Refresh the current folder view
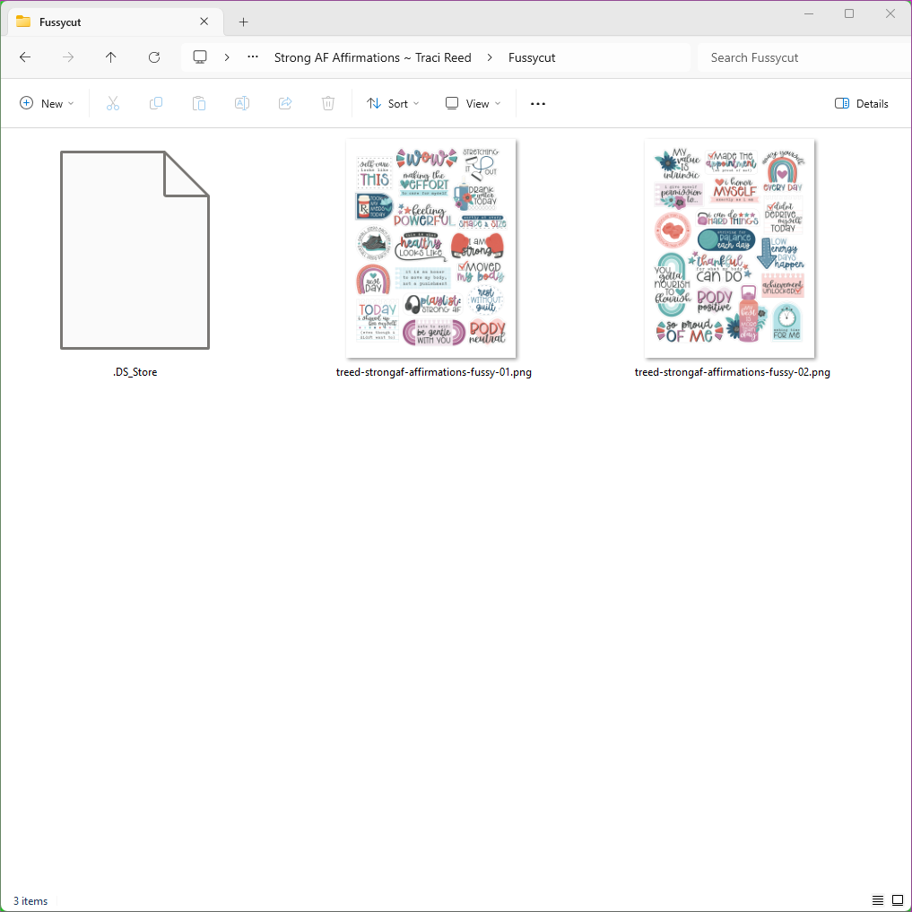 (154, 57)
